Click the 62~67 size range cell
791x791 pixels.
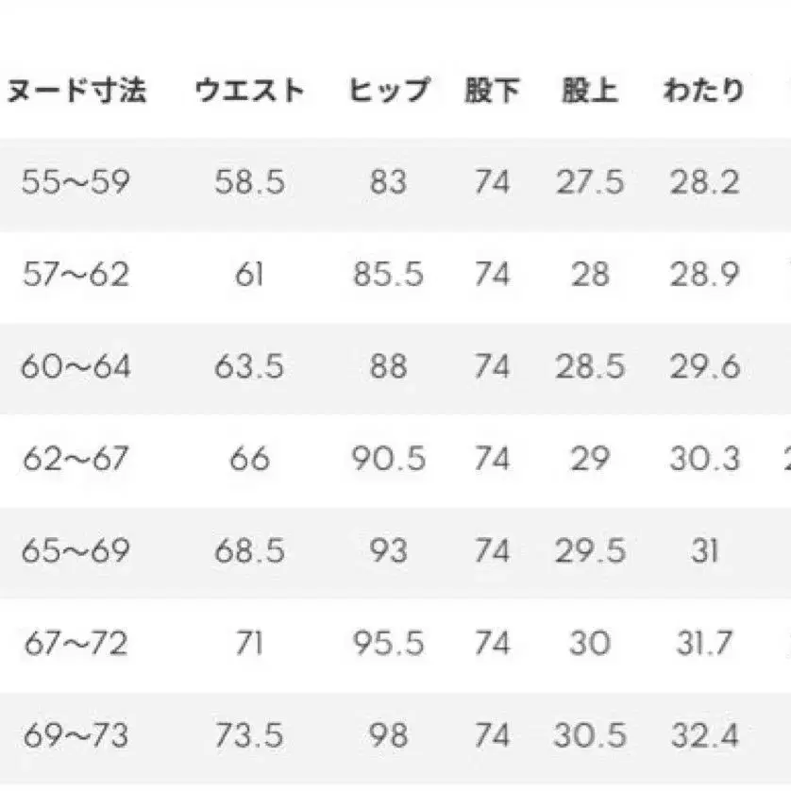pyautogui.click(x=75, y=459)
